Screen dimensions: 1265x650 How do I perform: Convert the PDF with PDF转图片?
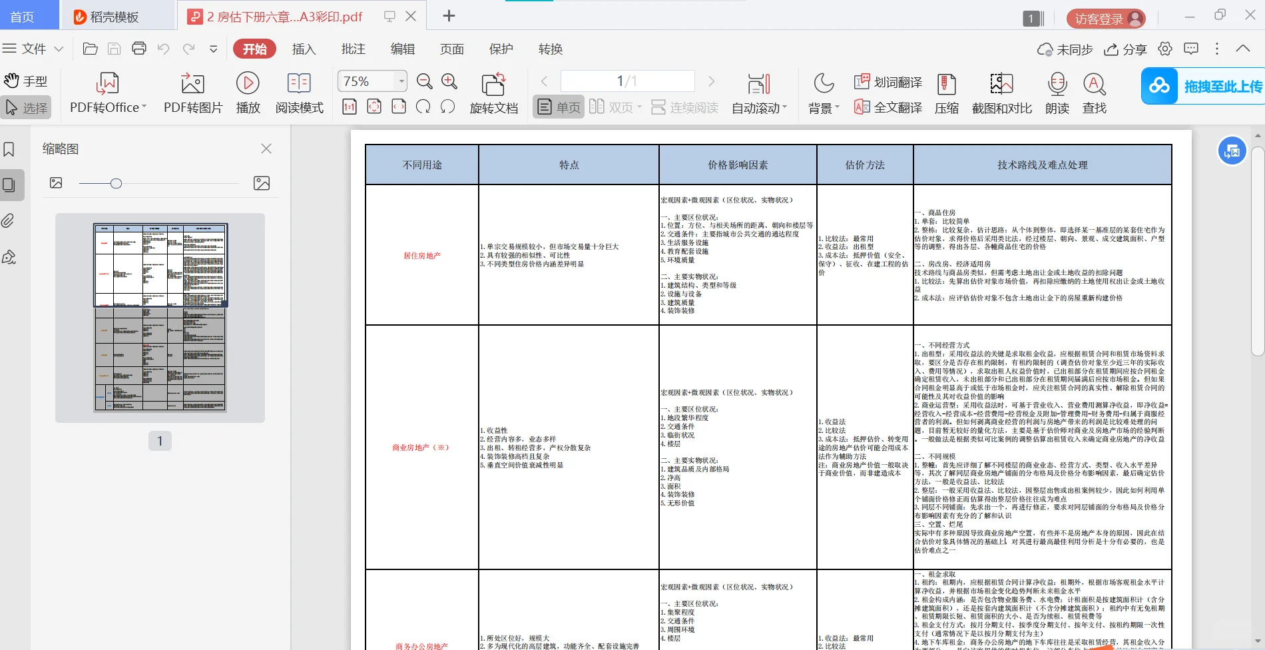pyautogui.click(x=193, y=93)
